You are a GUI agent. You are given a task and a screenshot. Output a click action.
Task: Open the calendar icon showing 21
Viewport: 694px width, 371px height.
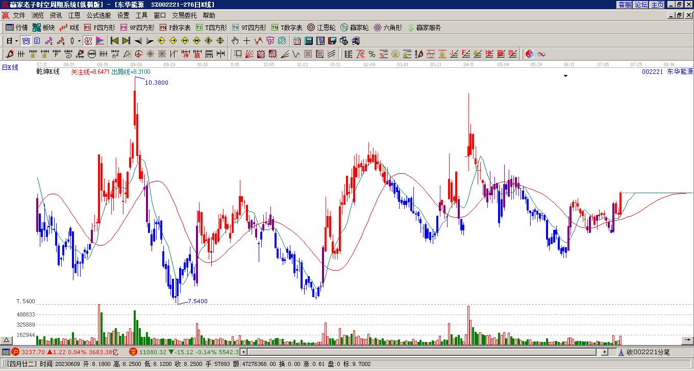coord(297,41)
